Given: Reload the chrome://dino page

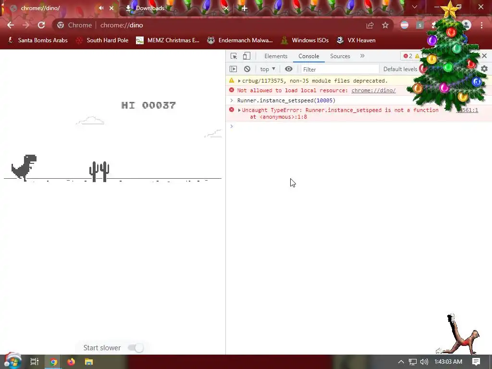Looking at the screenshot, I should pos(41,25).
